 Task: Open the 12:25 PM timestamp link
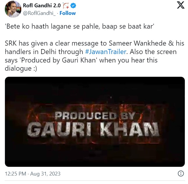point(16,174)
